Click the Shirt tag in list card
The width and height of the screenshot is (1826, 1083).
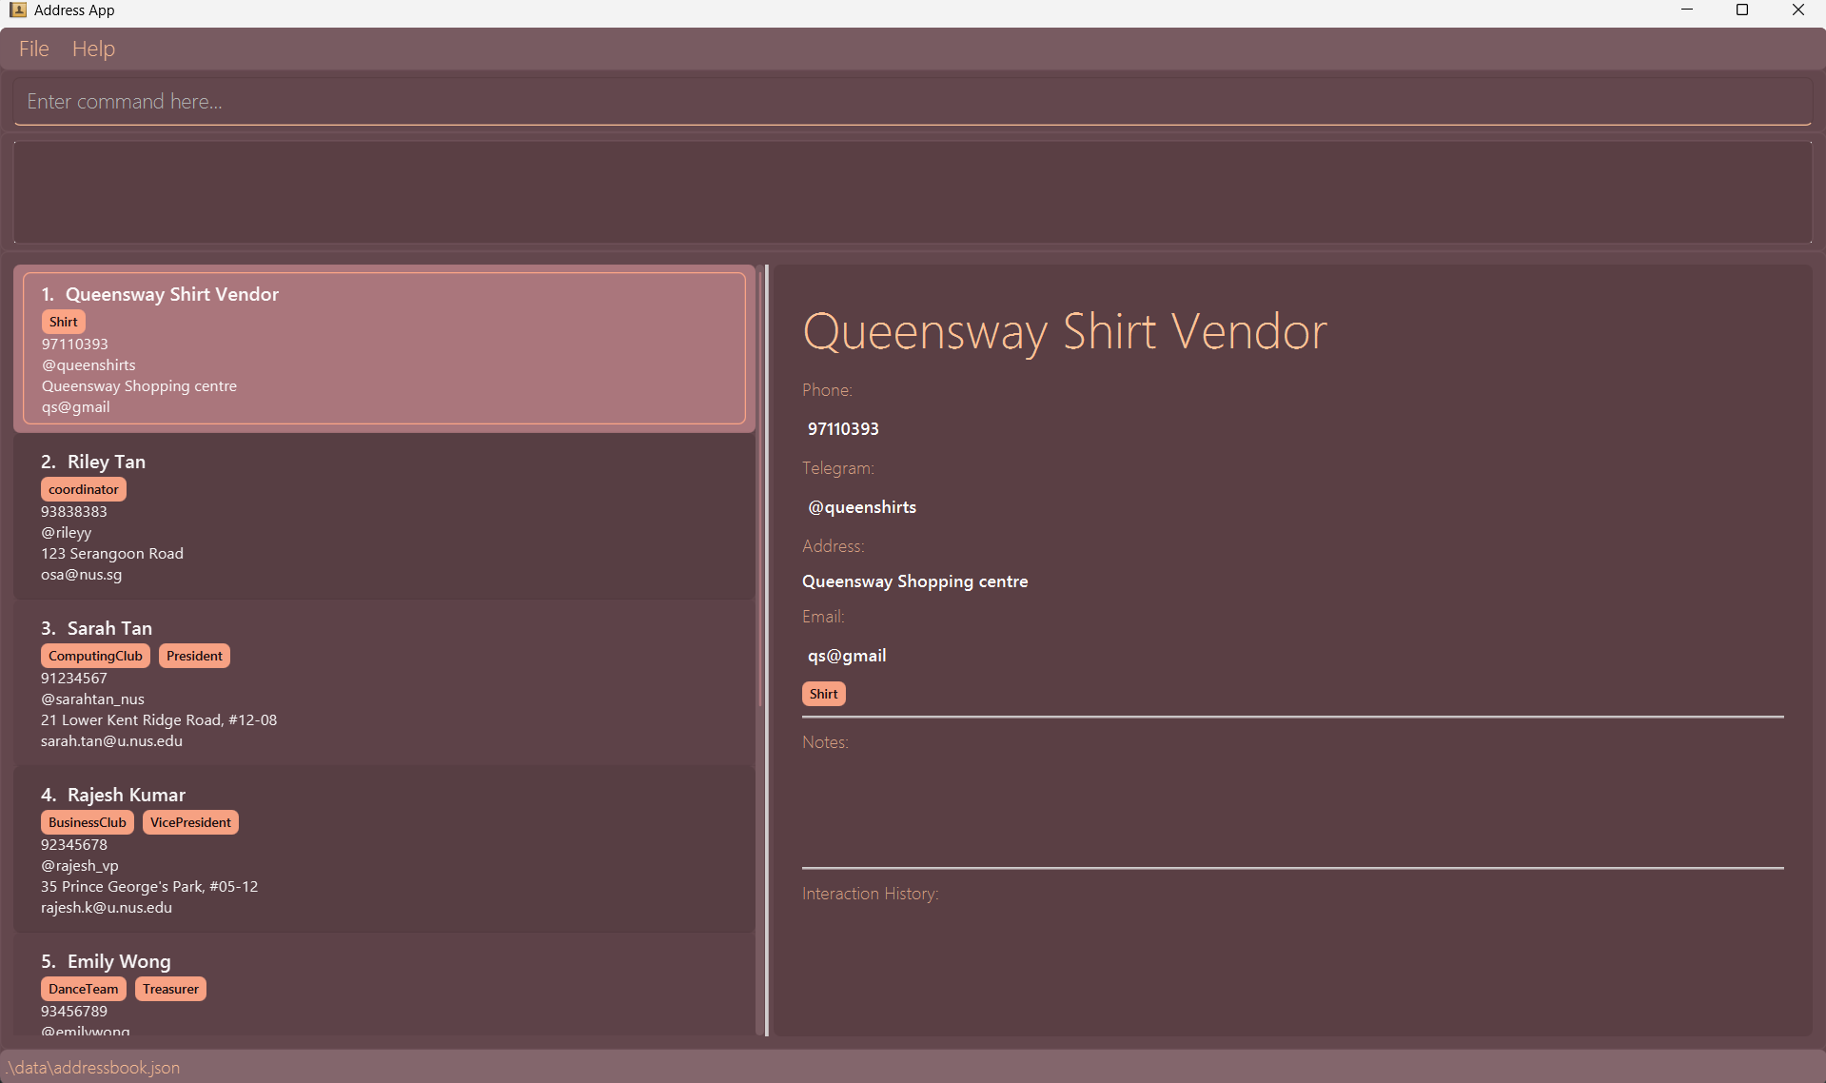point(64,322)
